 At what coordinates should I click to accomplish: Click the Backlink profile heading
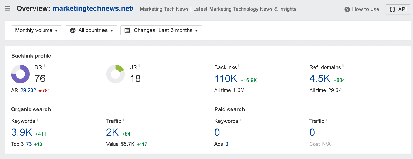[x=31, y=56]
